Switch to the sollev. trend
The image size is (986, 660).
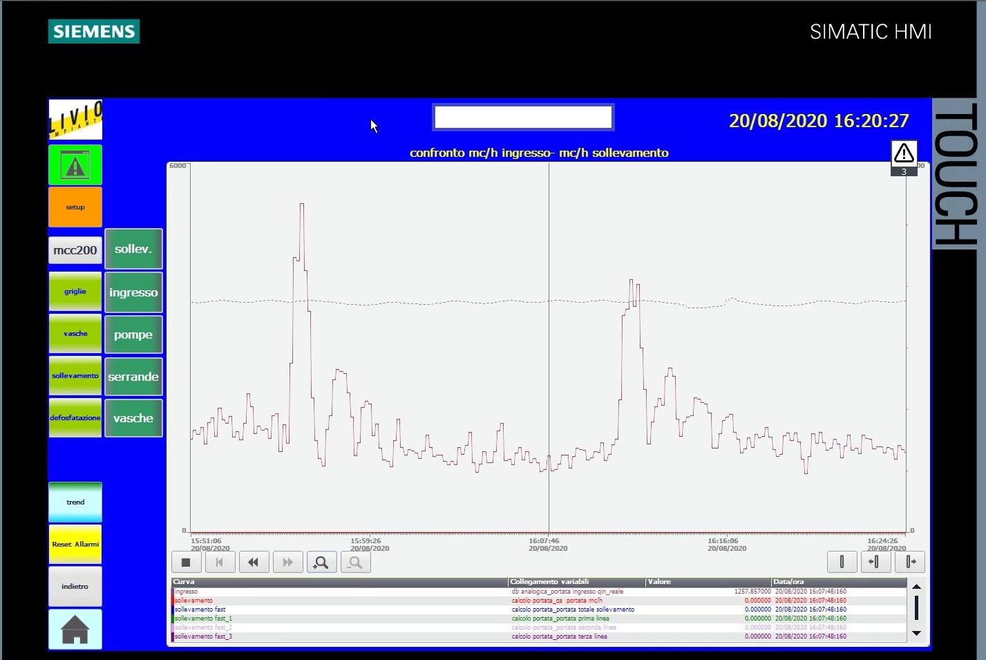pyautogui.click(x=133, y=249)
